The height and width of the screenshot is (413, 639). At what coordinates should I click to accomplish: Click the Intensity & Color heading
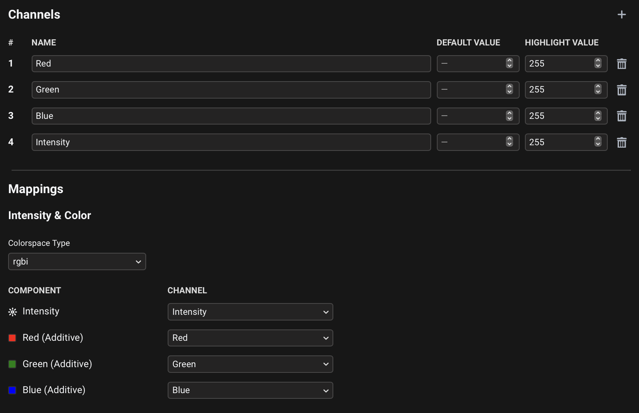tap(50, 215)
